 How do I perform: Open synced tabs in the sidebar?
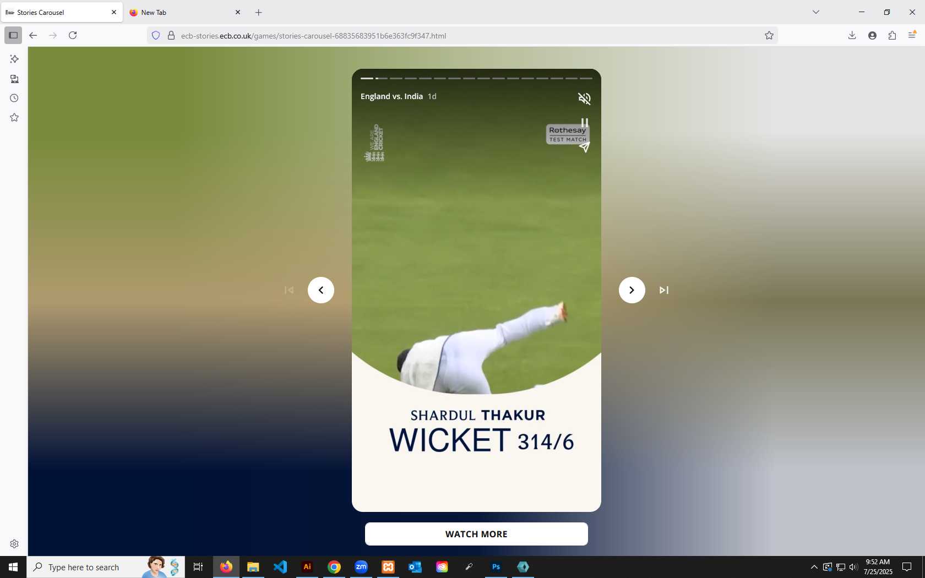click(14, 79)
